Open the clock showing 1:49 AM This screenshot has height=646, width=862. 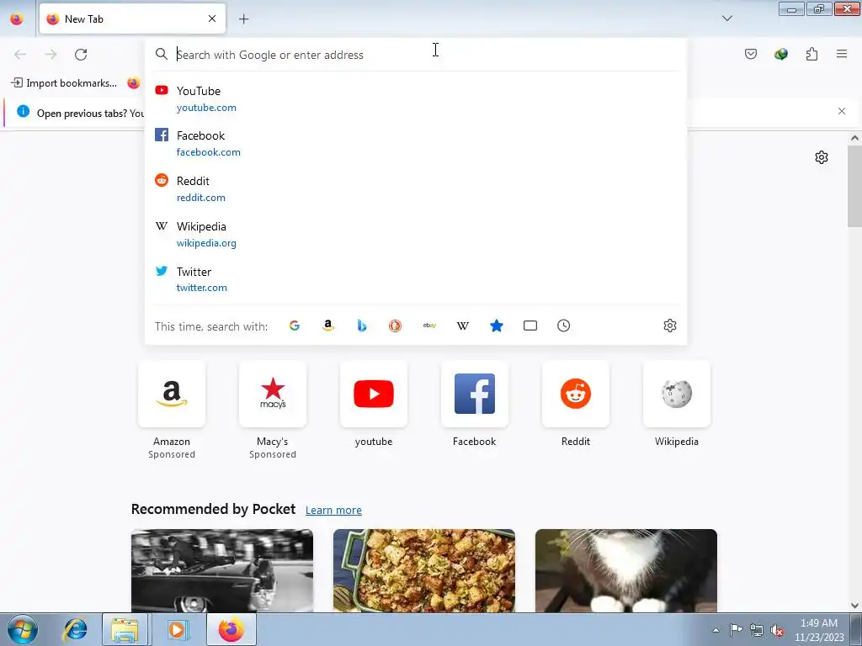pos(819,630)
